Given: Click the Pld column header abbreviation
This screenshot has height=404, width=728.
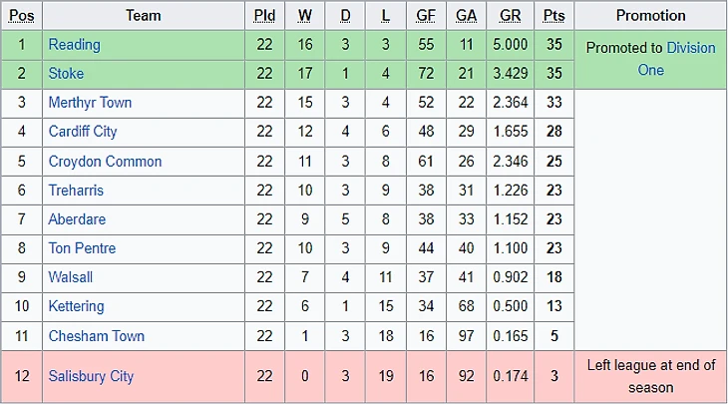Looking at the screenshot, I should pos(264,16).
